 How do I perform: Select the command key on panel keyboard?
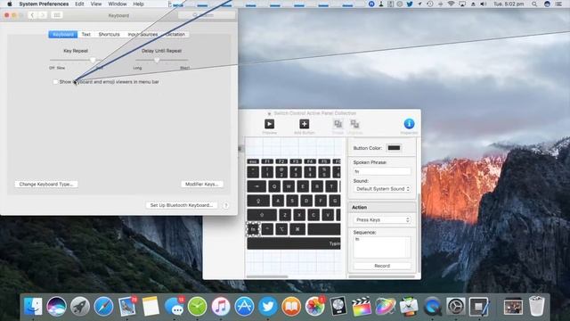pyautogui.click(x=297, y=229)
